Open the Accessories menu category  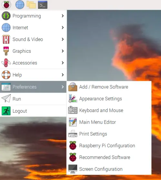tap(33, 63)
